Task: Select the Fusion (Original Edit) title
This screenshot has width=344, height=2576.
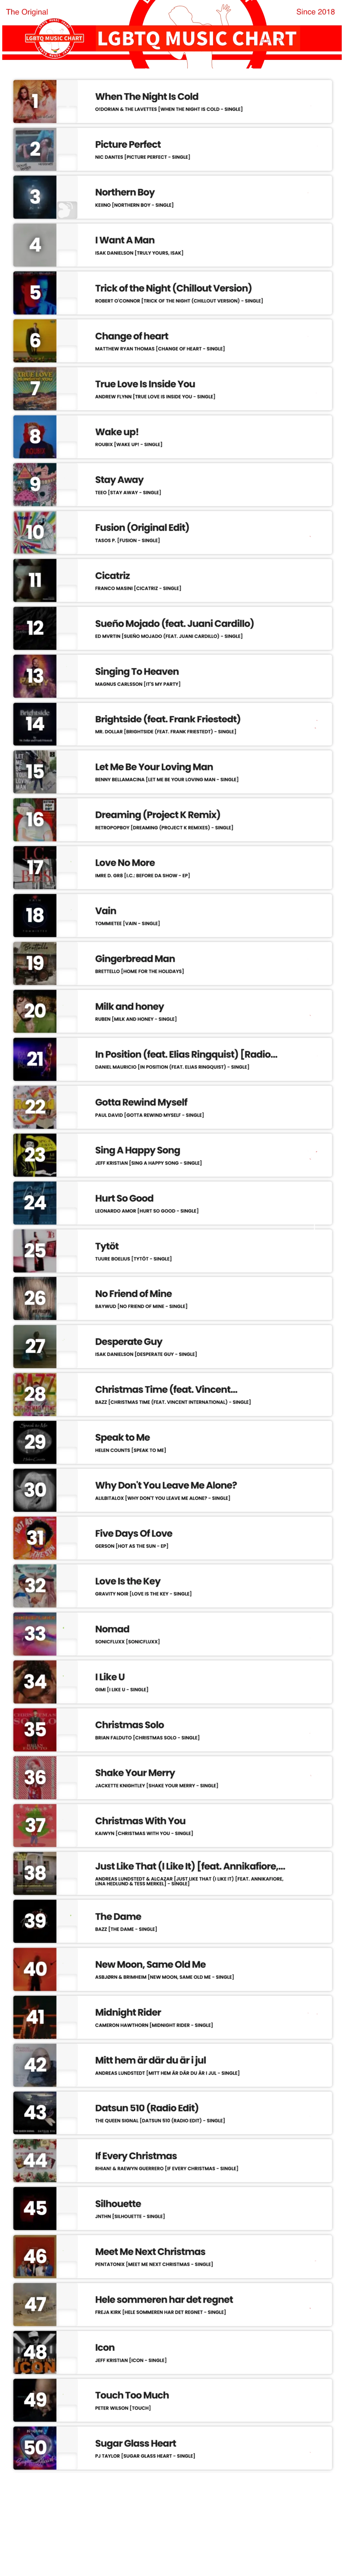Action: point(142,527)
